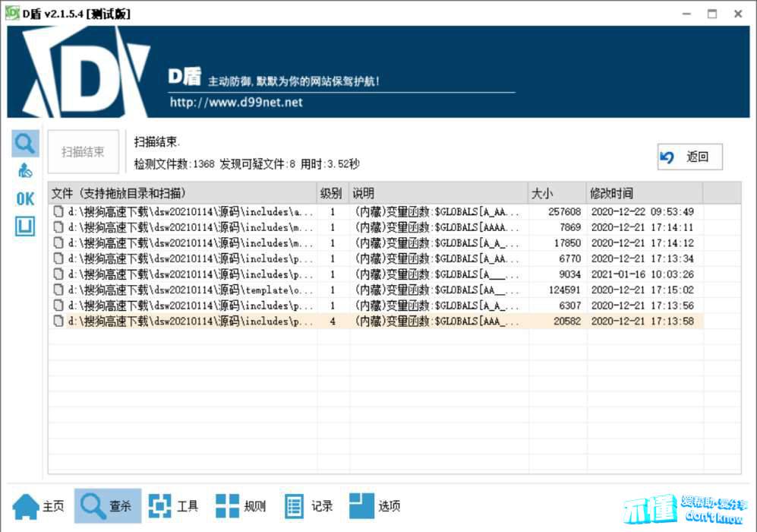The width and height of the screenshot is (757, 532).
Task: Sort list by 大小 column header
Action: 557,193
